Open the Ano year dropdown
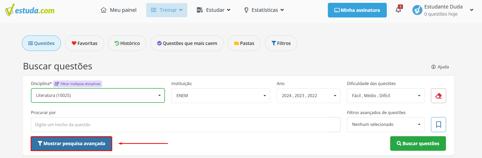Viewport: 482px width, 158px height. click(x=308, y=96)
